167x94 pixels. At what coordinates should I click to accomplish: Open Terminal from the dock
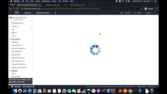[x=135, y=91]
